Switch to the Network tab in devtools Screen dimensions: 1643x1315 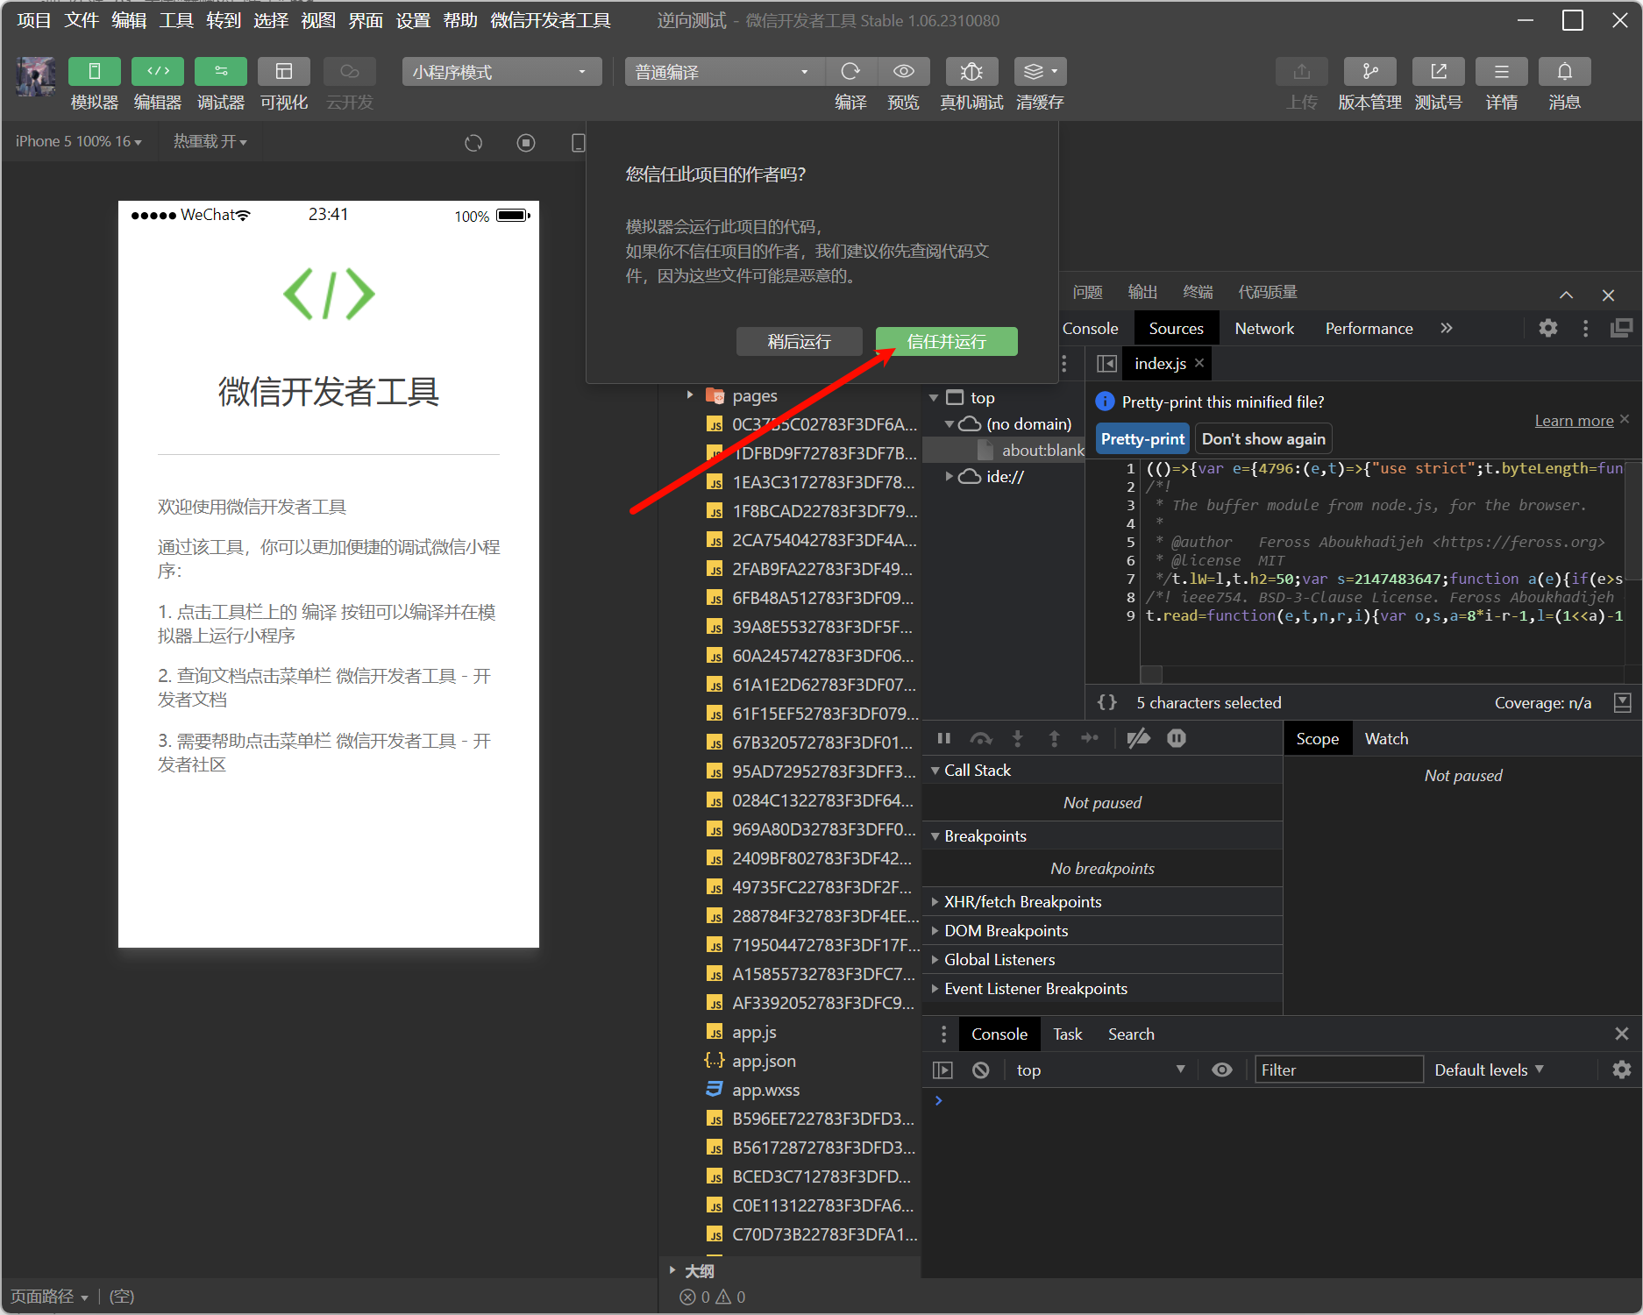coord(1264,328)
